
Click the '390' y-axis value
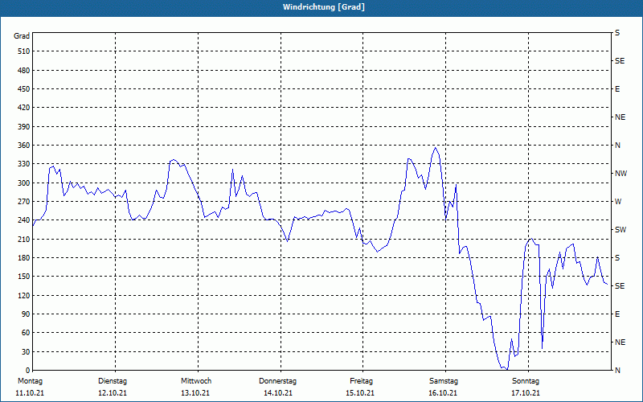pos(24,126)
